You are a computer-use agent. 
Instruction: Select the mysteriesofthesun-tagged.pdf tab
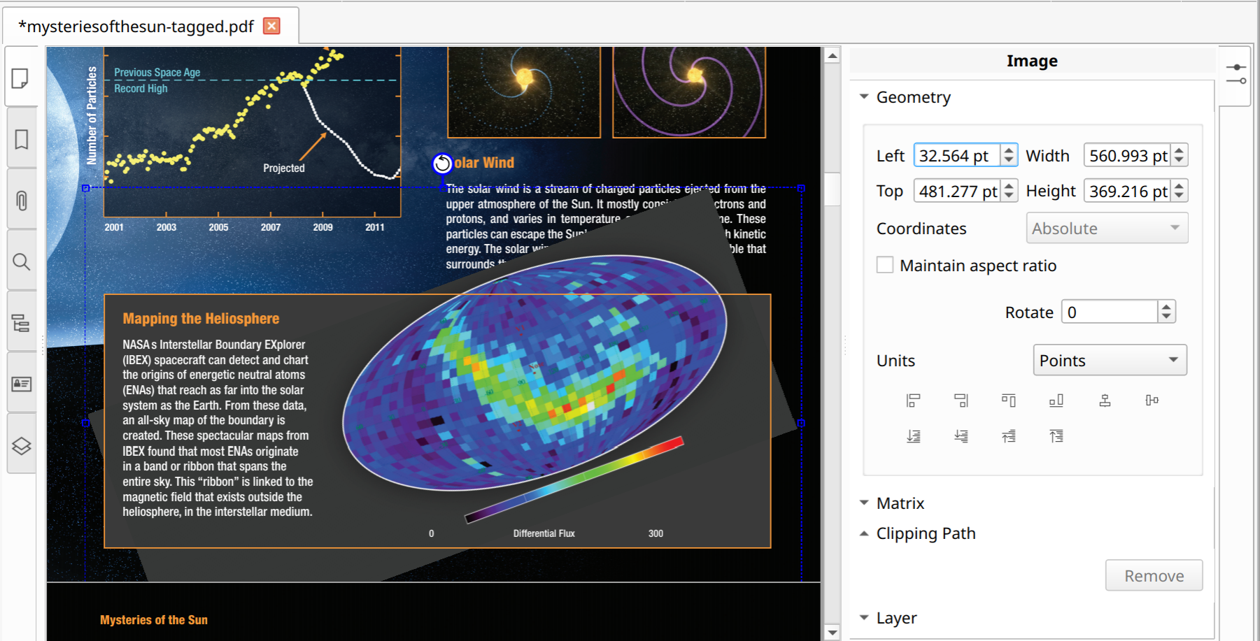point(136,27)
